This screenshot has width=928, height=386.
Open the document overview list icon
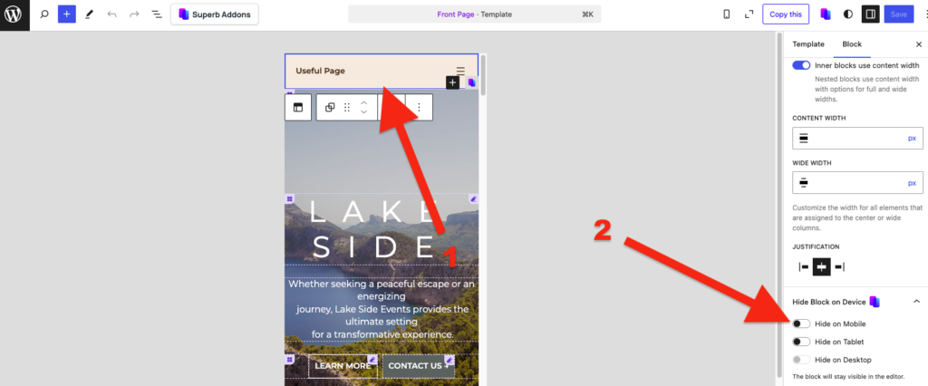[x=156, y=14]
